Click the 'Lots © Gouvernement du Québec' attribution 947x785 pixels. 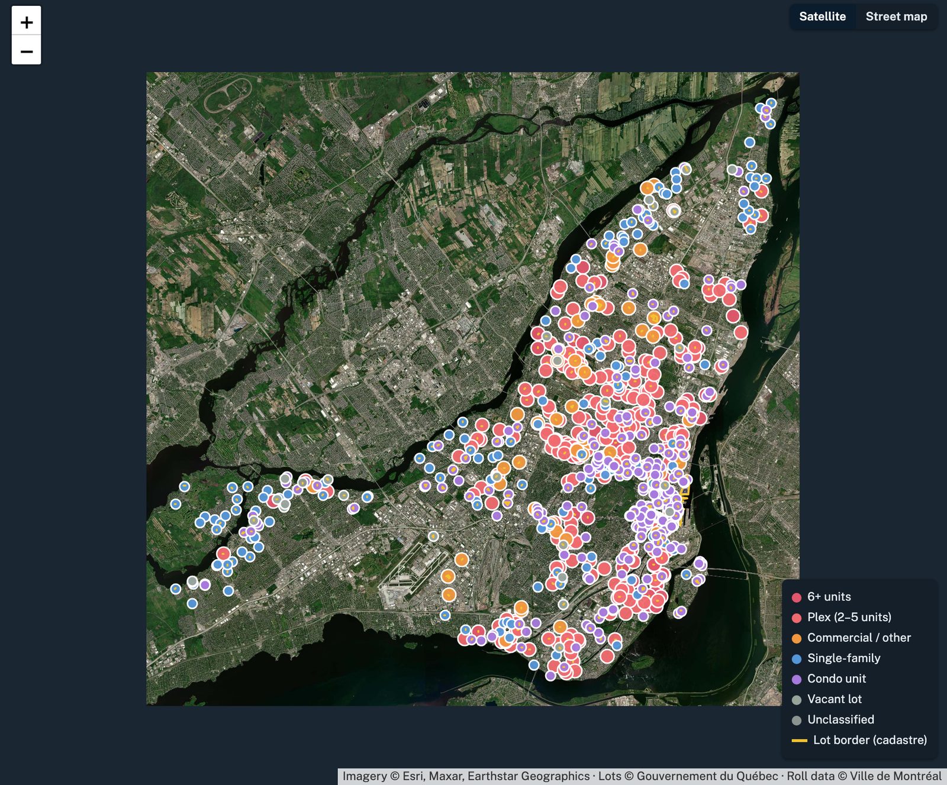tap(688, 776)
